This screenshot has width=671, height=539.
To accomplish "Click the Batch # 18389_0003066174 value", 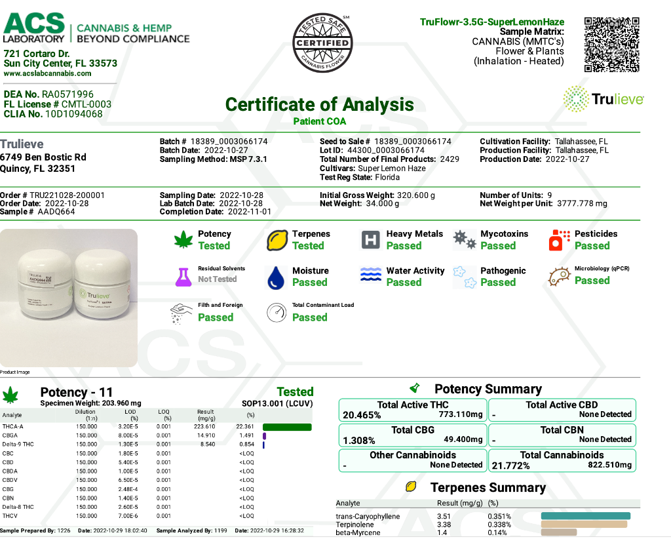I will 229,141.
